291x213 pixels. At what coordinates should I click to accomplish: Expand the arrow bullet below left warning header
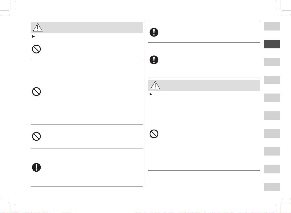pyautogui.click(x=33, y=37)
